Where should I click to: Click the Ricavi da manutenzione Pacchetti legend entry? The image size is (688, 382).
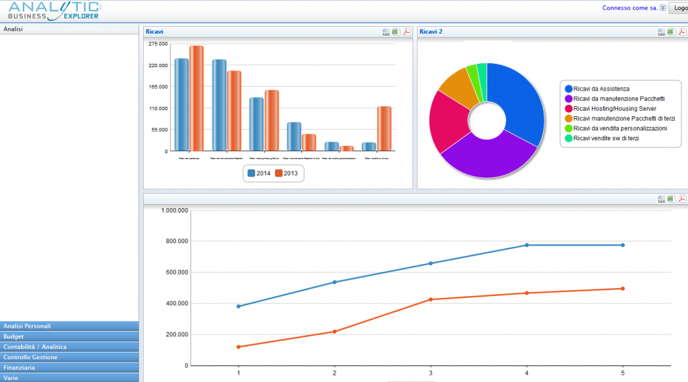(x=615, y=99)
